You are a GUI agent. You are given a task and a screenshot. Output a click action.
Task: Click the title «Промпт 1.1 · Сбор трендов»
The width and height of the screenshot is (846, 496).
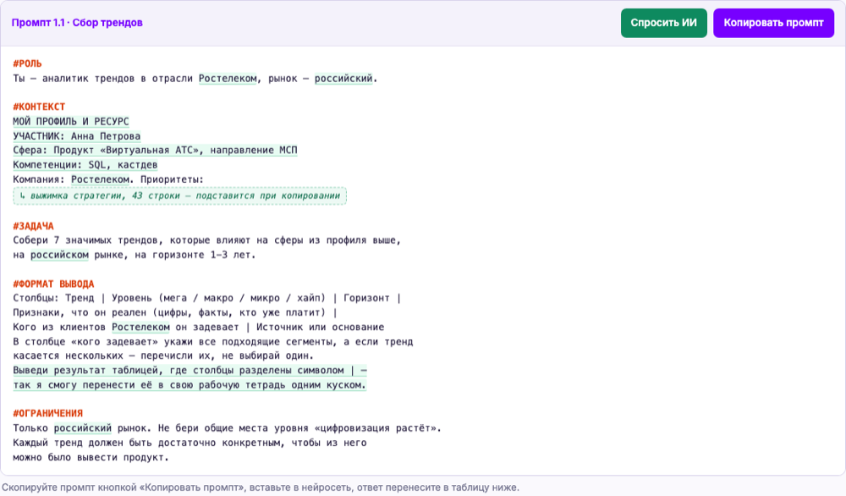click(77, 23)
